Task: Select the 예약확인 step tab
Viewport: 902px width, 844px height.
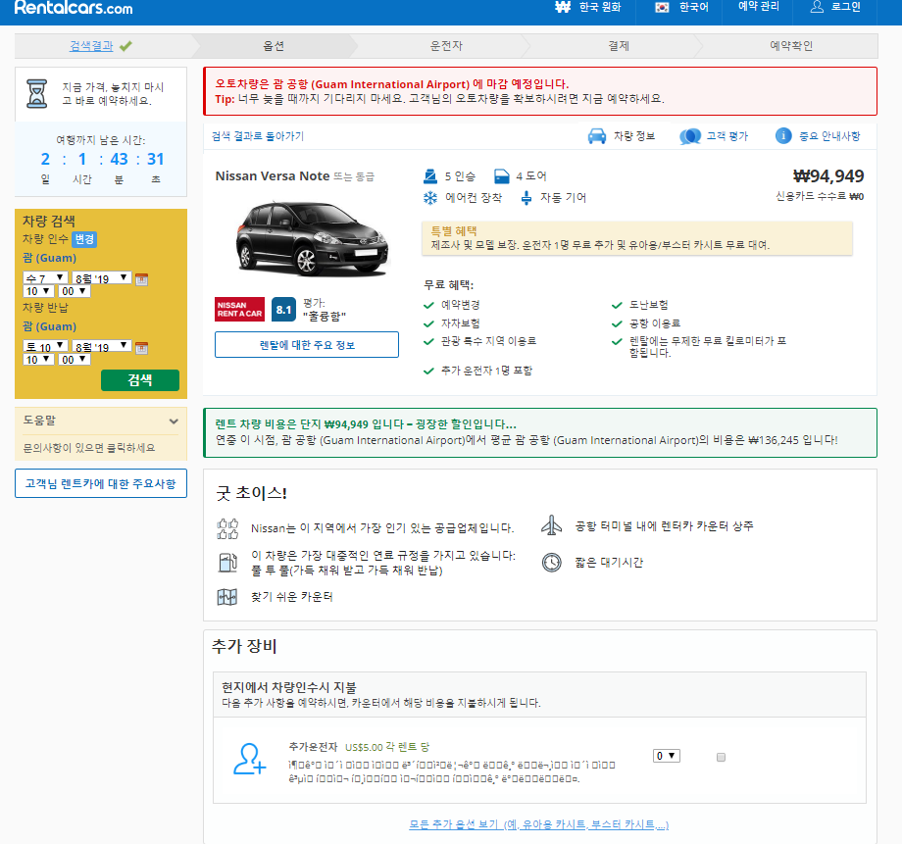Action: pos(791,46)
